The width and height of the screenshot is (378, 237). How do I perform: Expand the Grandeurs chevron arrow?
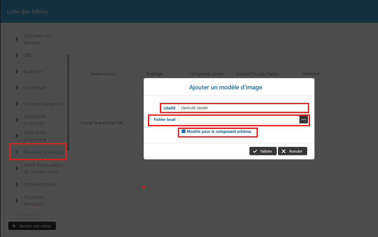click(17, 88)
